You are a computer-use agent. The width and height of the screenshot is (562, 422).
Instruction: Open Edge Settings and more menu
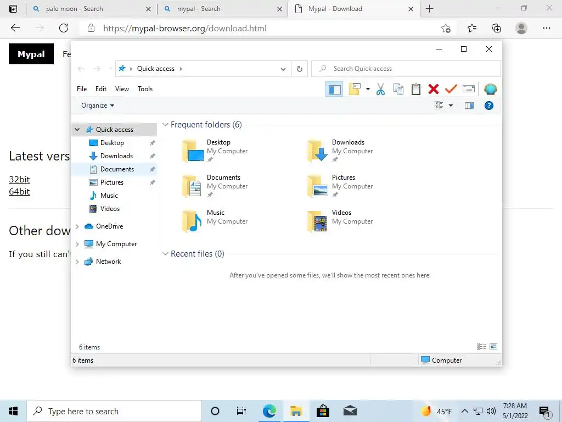pos(546,29)
